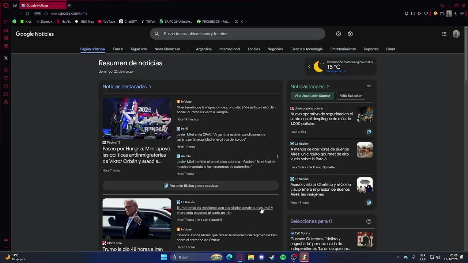Viewport: 468px width, 263px height.
Task: Open the browser extensions puzzle icon
Action: click(442, 14)
